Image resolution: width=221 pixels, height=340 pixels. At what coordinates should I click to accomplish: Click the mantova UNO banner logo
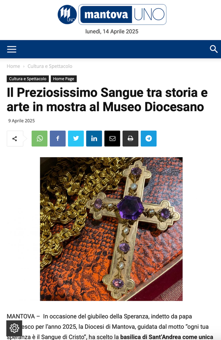tap(122, 14)
